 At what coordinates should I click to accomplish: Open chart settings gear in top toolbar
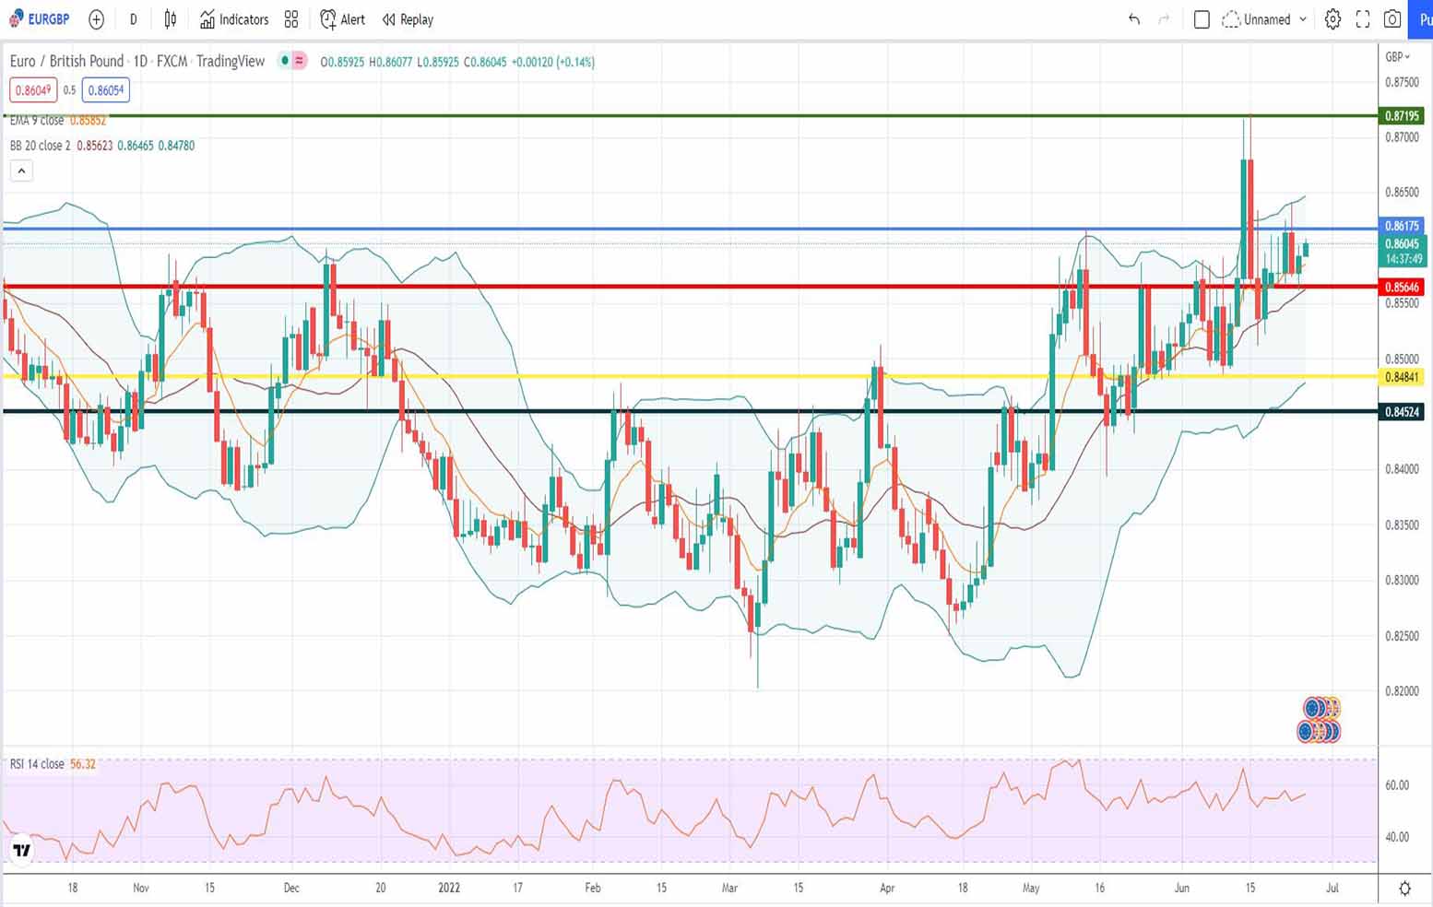tap(1332, 19)
